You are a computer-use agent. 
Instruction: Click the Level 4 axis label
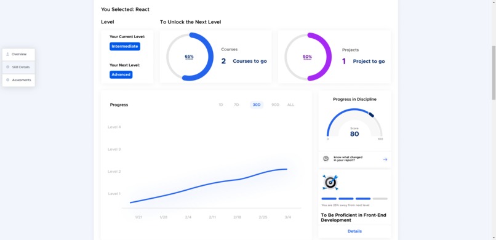(114, 127)
